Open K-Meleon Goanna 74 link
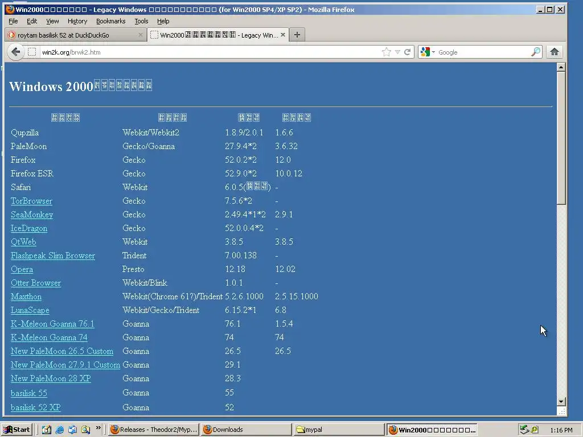This screenshot has height=437, width=583. (49, 338)
